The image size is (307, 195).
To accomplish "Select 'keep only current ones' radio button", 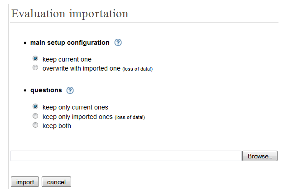I will [x=35, y=107].
